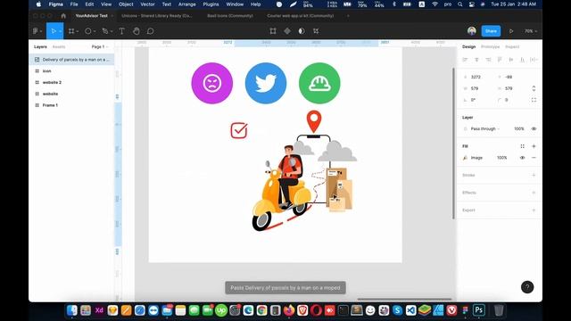Select the Frame tool
Screen dimensions: 571x321
point(71,31)
